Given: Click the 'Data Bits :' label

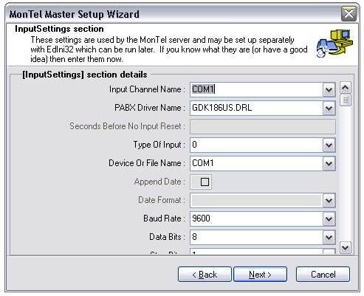Looking at the screenshot, I should 167,237.
